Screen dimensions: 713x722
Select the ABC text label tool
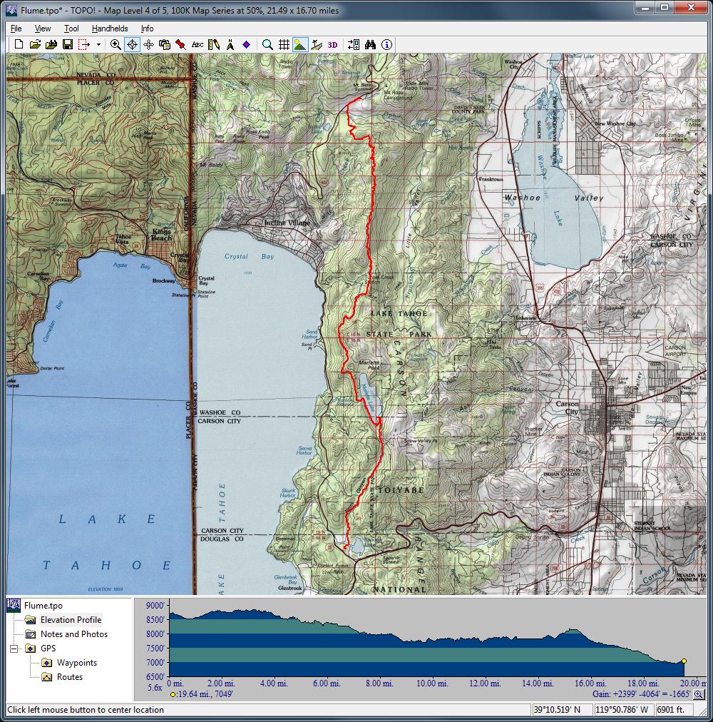pos(198,45)
